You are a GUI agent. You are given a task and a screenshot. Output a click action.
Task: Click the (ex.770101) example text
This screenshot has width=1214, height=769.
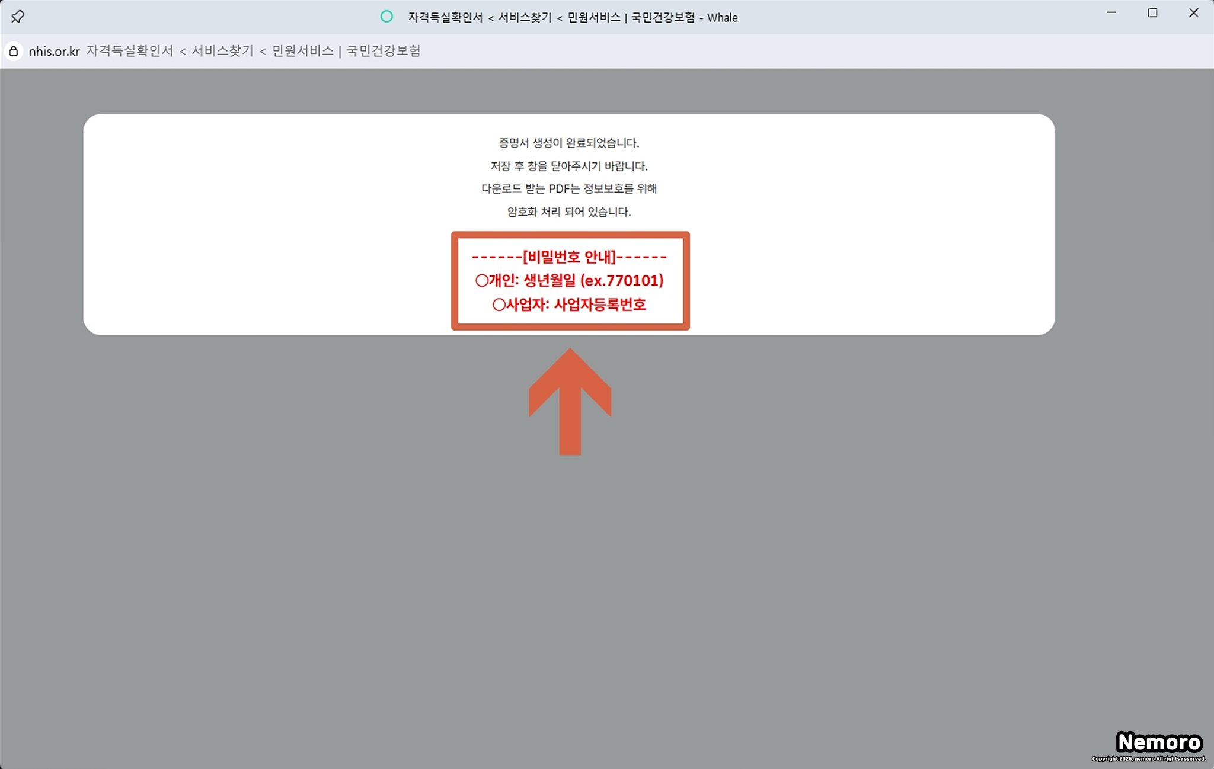[621, 281]
